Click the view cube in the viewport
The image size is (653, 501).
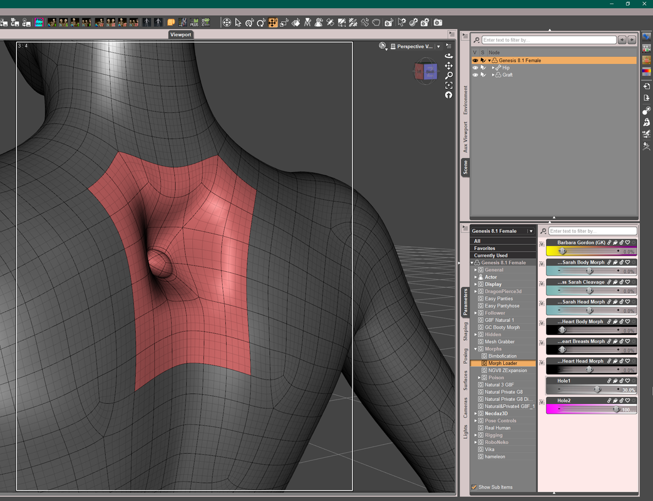click(426, 72)
